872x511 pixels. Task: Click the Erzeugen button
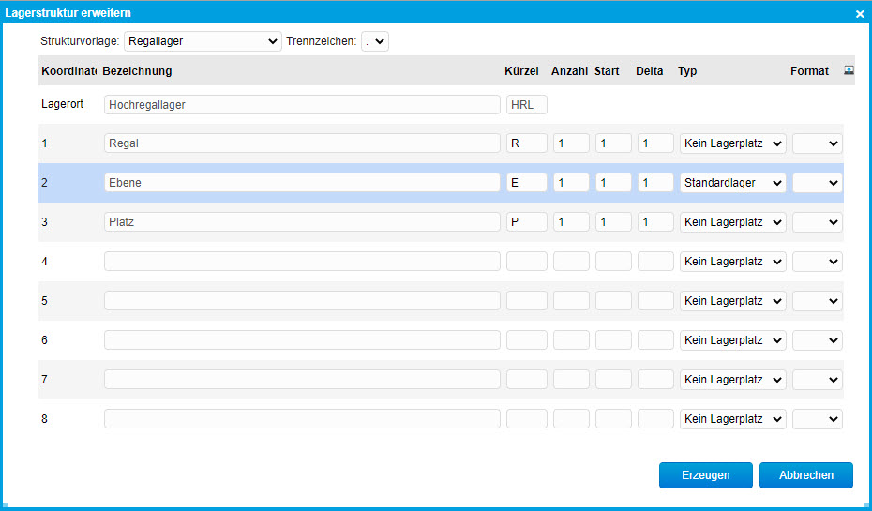(706, 475)
